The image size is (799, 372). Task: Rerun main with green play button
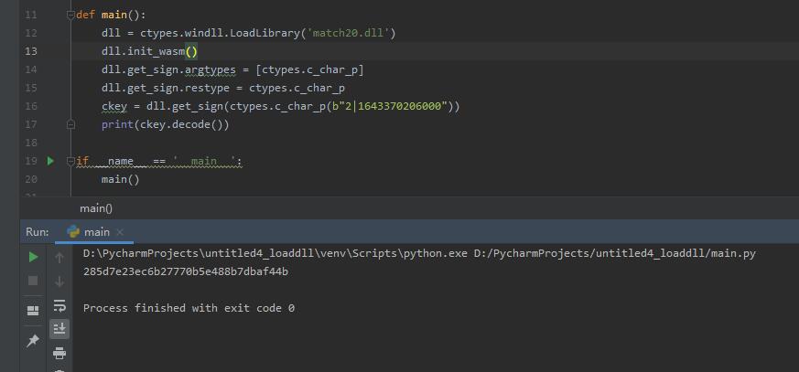(x=33, y=257)
